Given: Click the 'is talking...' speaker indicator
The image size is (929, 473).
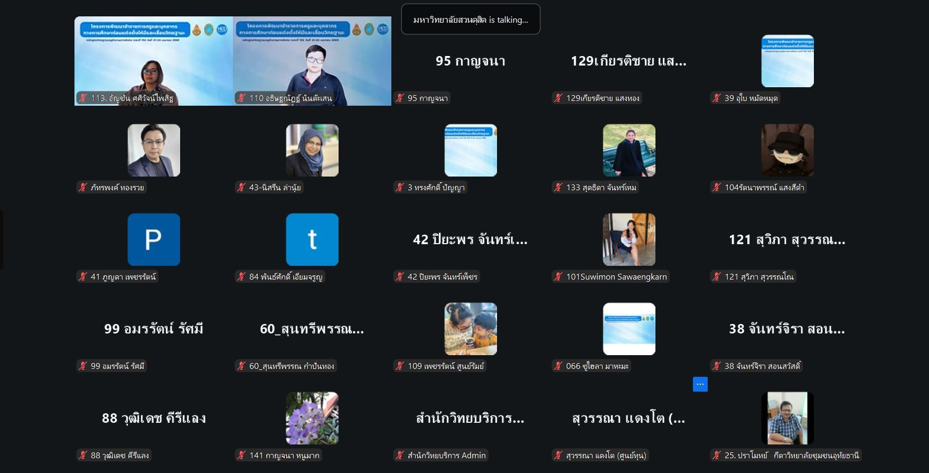Looking at the screenshot, I should [x=470, y=20].
